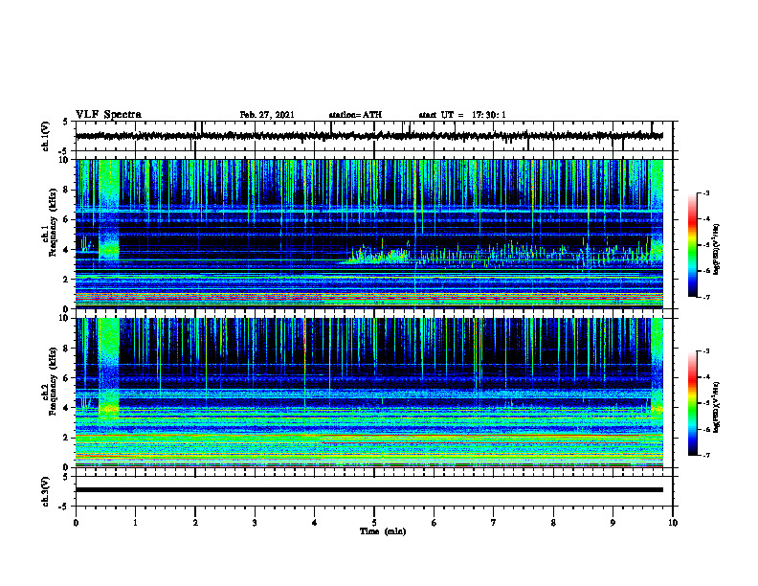The width and height of the screenshot is (758, 586).
Task: Click the "-7" label on the ch.2 colorbar
Action: click(x=705, y=455)
